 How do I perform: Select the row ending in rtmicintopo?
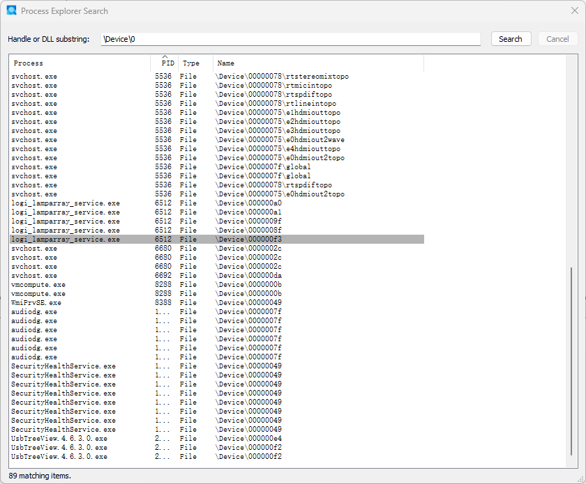coord(217,86)
